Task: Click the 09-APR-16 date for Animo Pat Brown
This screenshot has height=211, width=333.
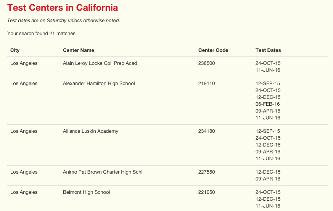Action: [x=268, y=179]
